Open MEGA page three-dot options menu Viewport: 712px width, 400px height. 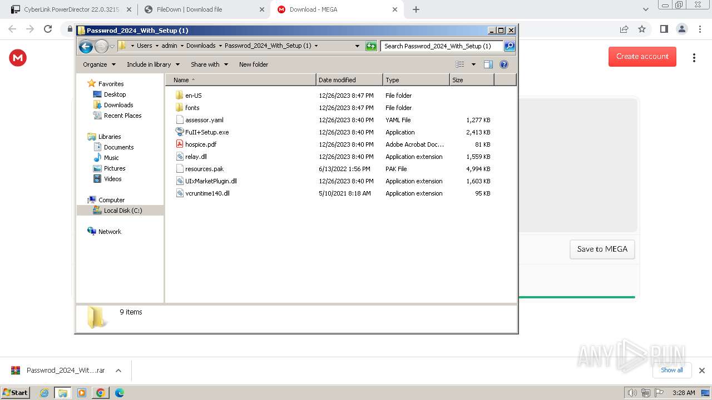(x=694, y=57)
